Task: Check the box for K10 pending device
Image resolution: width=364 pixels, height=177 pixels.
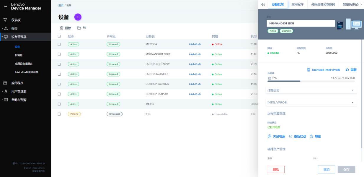Action: [59, 114]
